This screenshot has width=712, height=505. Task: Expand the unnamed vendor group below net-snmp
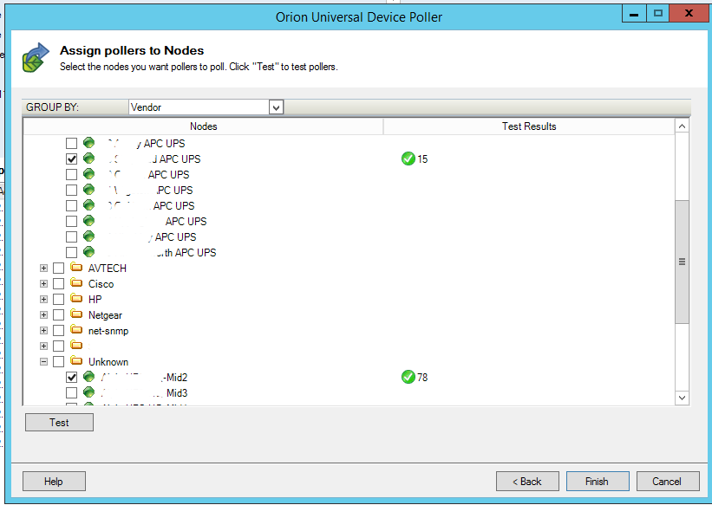pyautogui.click(x=43, y=346)
